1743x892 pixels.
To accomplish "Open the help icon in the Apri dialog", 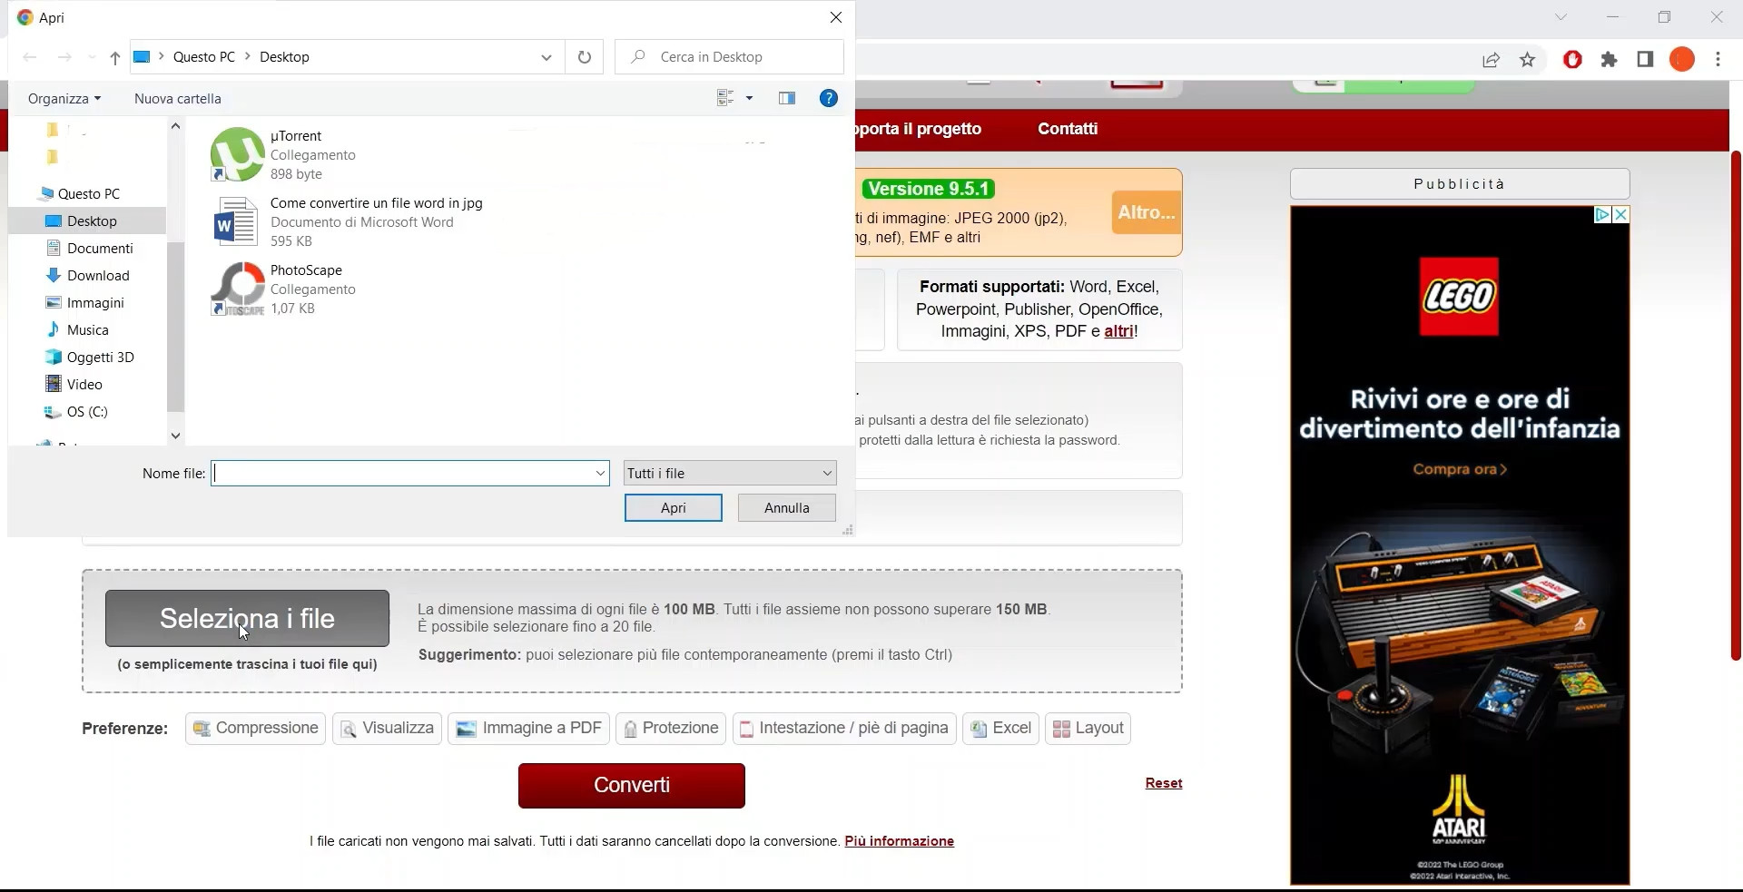I will tap(828, 98).
